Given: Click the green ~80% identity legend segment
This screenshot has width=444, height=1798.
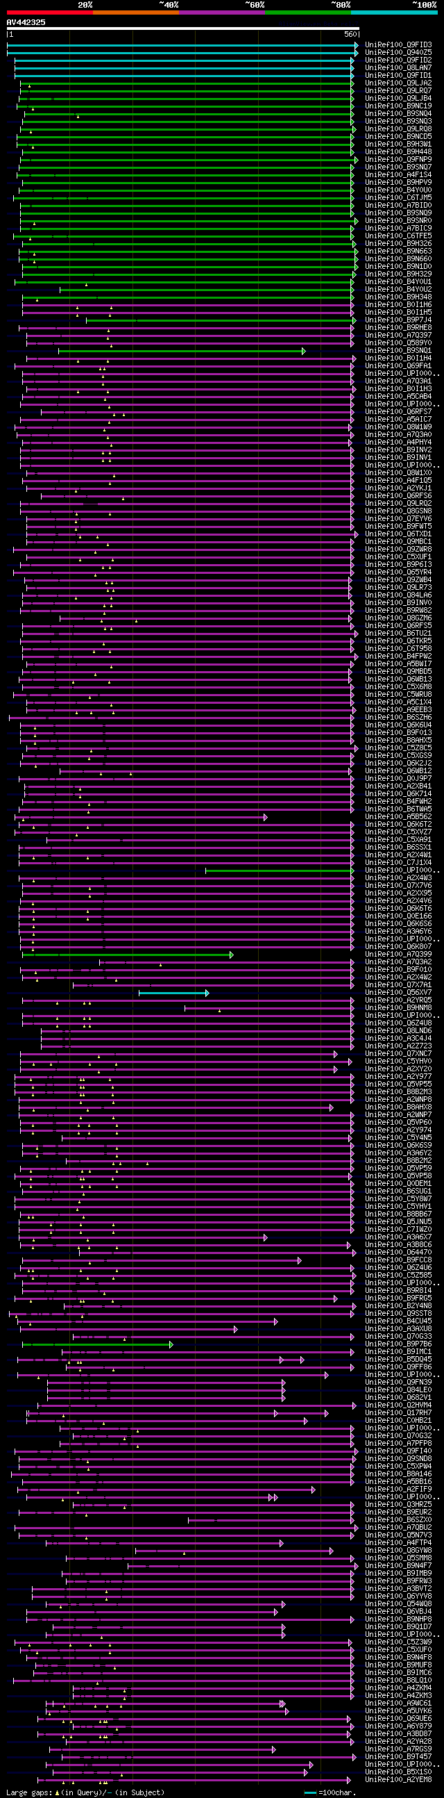Looking at the screenshot, I should point(308,13).
